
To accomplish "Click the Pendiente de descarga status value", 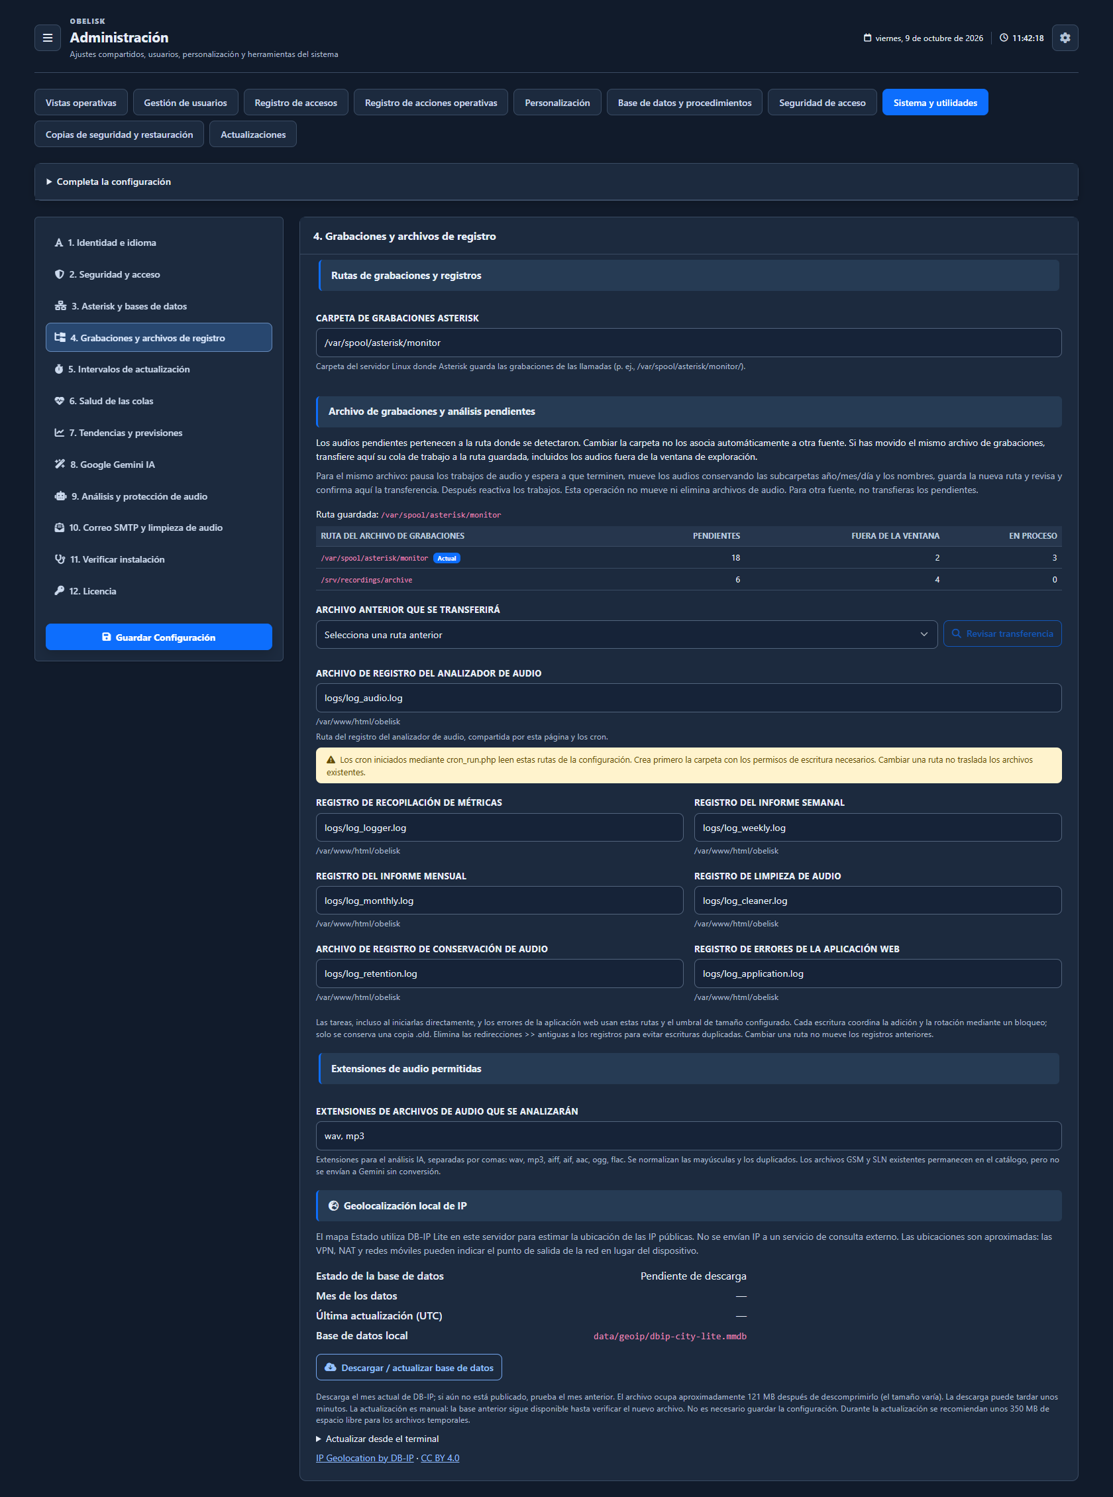I will coord(693,1276).
